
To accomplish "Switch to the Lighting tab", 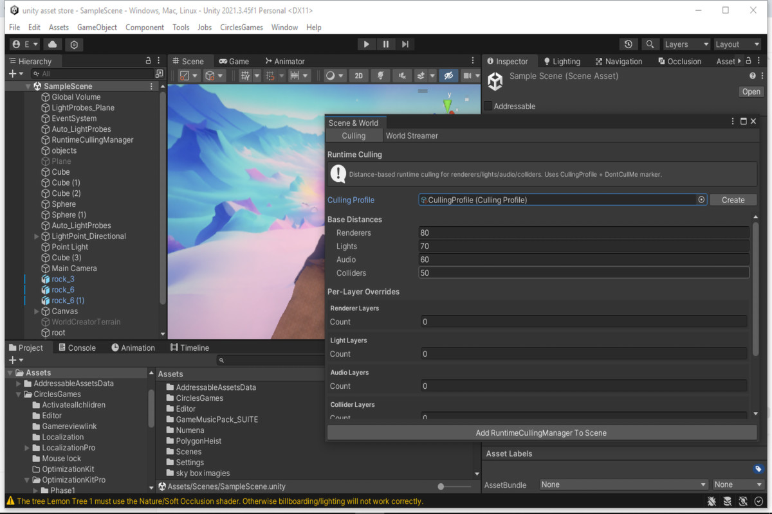I will (x=562, y=61).
